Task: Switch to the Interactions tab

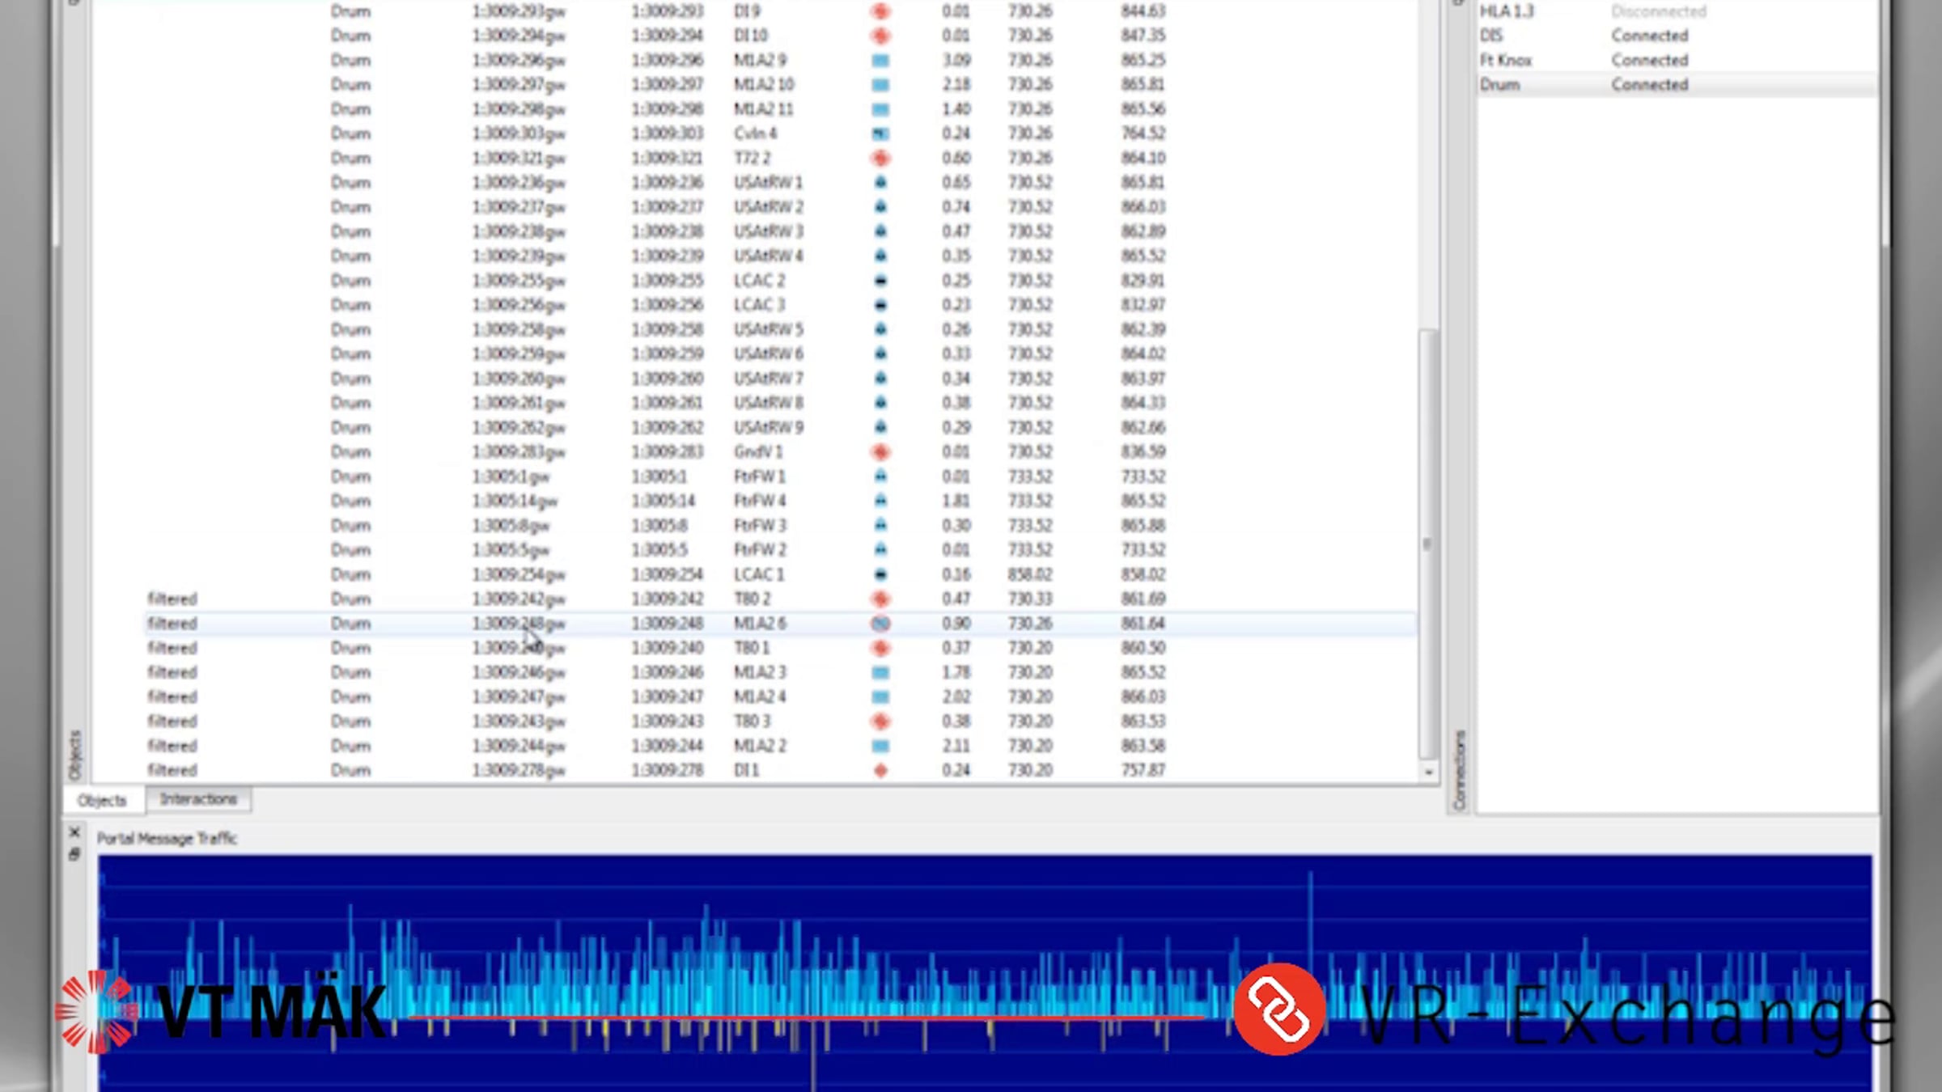Action: click(198, 799)
